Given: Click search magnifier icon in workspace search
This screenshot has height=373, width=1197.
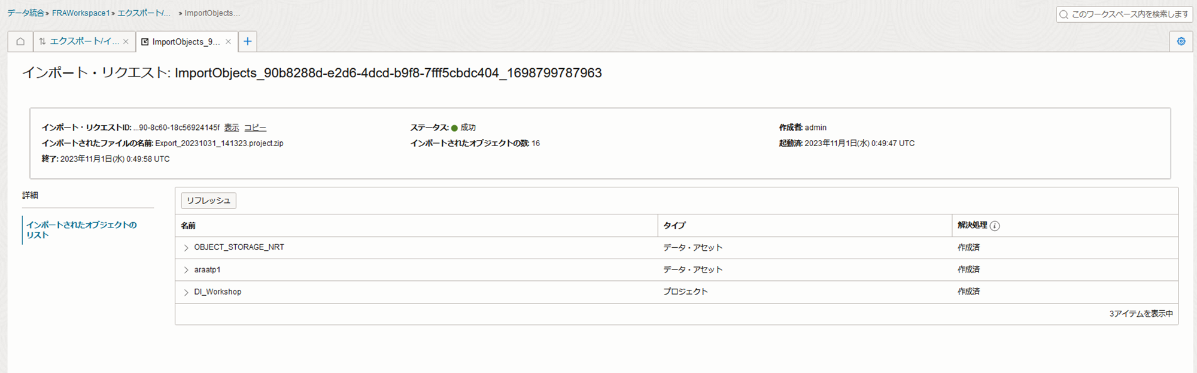Looking at the screenshot, I should pyautogui.click(x=1064, y=14).
